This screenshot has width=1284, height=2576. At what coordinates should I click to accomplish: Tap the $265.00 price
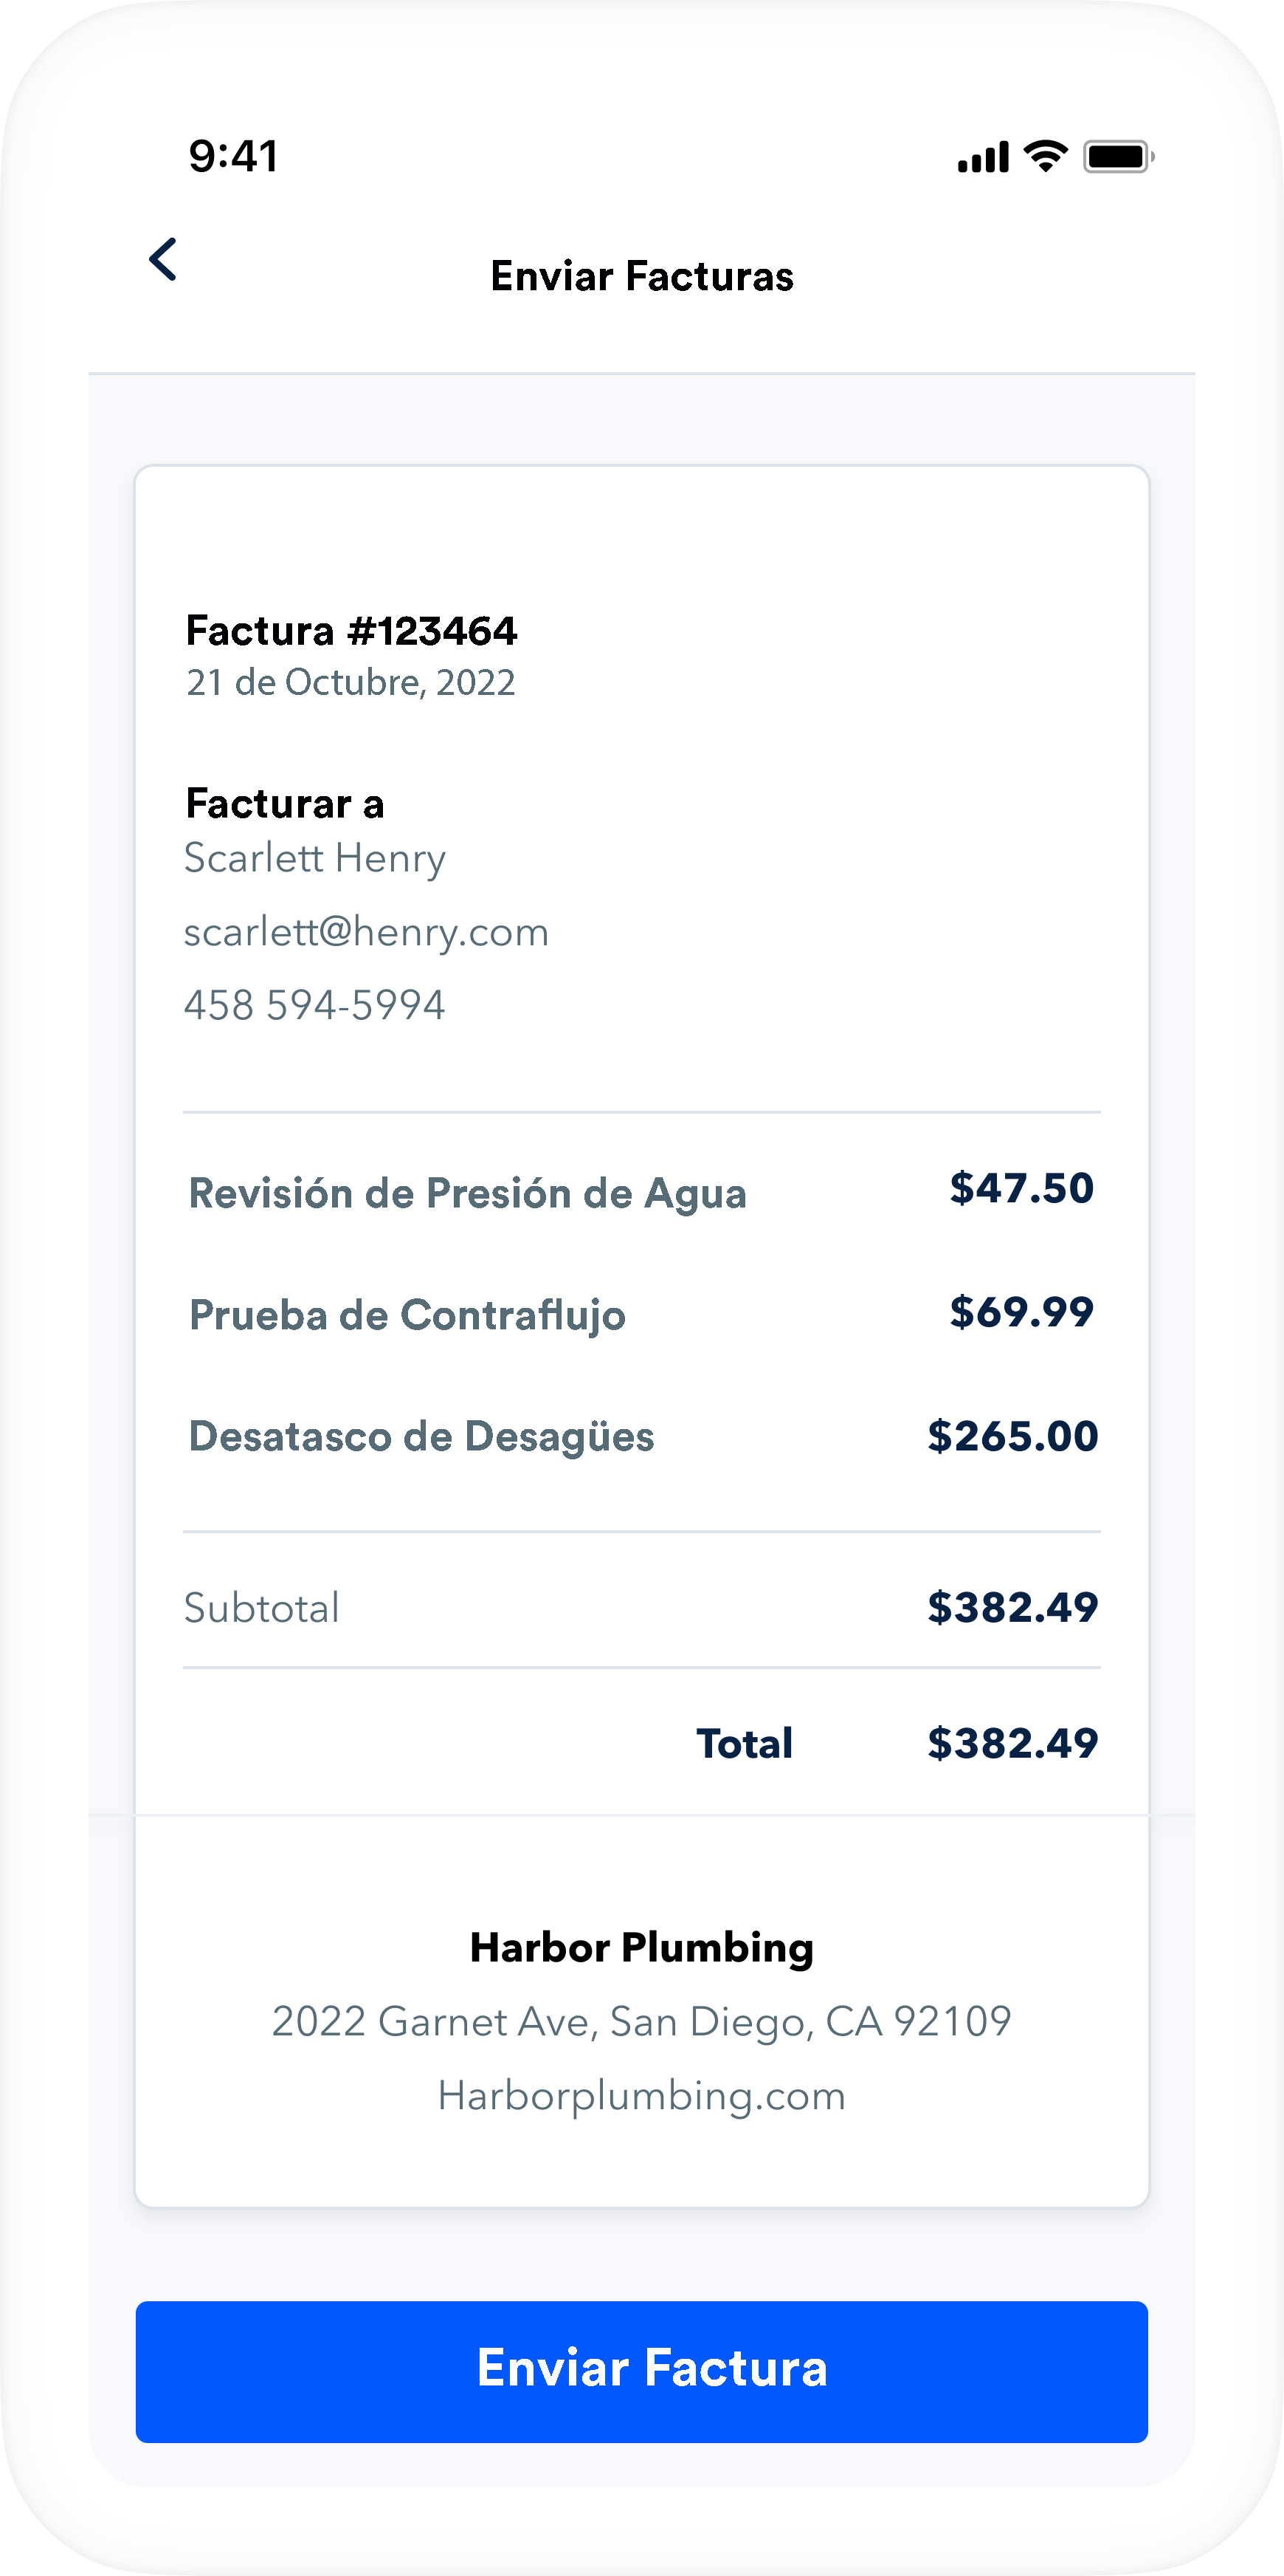pos(1012,1436)
